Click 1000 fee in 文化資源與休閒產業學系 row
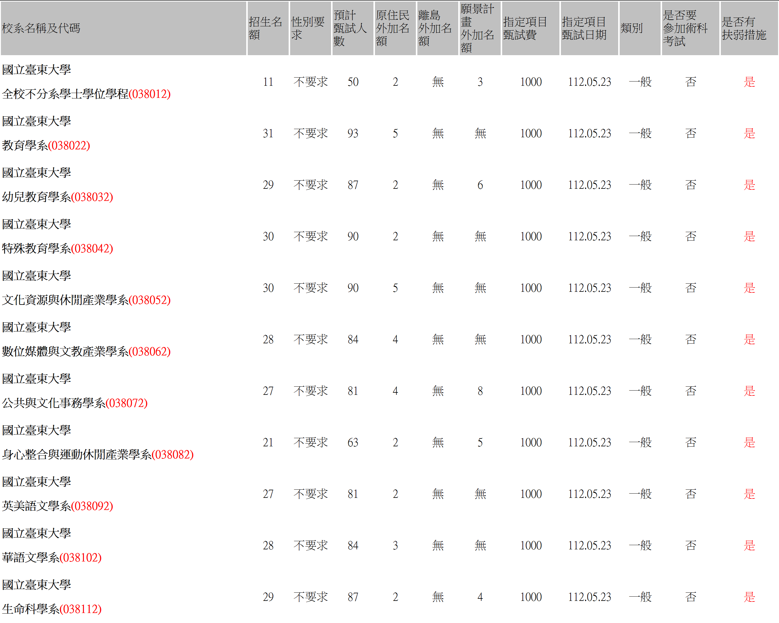Image resolution: width=779 pixels, height=623 pixels. tap(531, 288)
